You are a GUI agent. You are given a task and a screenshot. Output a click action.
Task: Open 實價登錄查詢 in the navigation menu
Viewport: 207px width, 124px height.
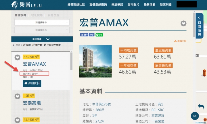98,5
